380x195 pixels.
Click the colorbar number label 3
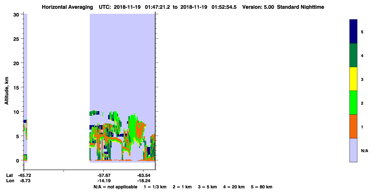[x=362, y=79]
